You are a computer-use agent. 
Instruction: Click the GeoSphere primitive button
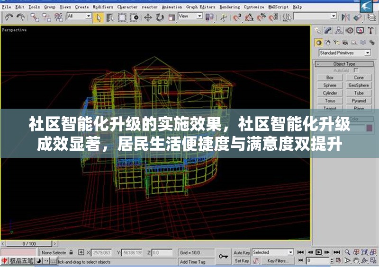click(359, 86)
